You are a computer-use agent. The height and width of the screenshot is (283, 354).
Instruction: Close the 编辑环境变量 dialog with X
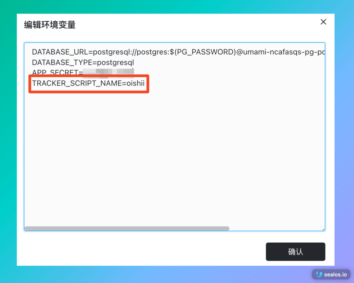point(323,22)
